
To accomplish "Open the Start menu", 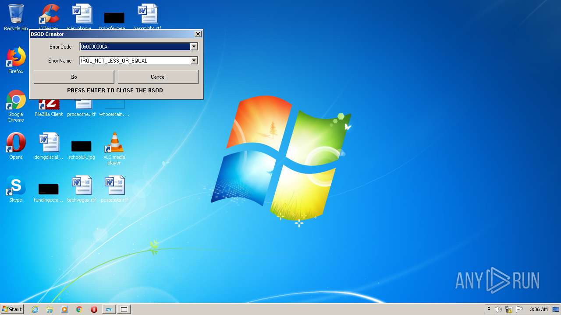I will click(x=12, y=309).
